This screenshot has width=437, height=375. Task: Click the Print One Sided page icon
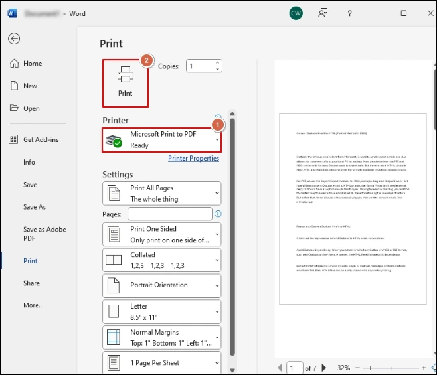pos(114,234)
